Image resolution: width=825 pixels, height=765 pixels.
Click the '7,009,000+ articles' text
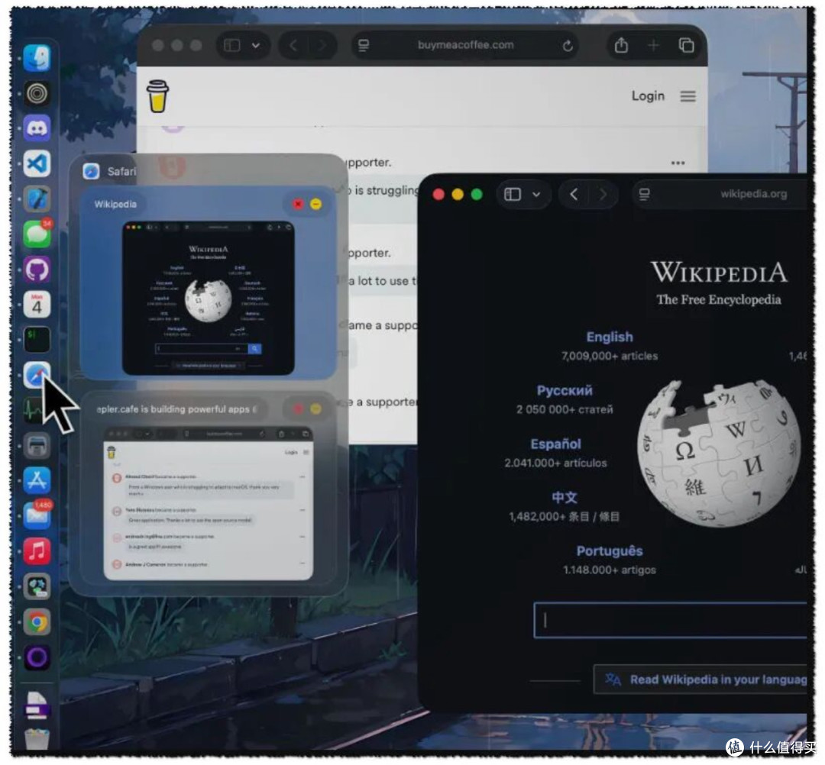tap(610, 356)
